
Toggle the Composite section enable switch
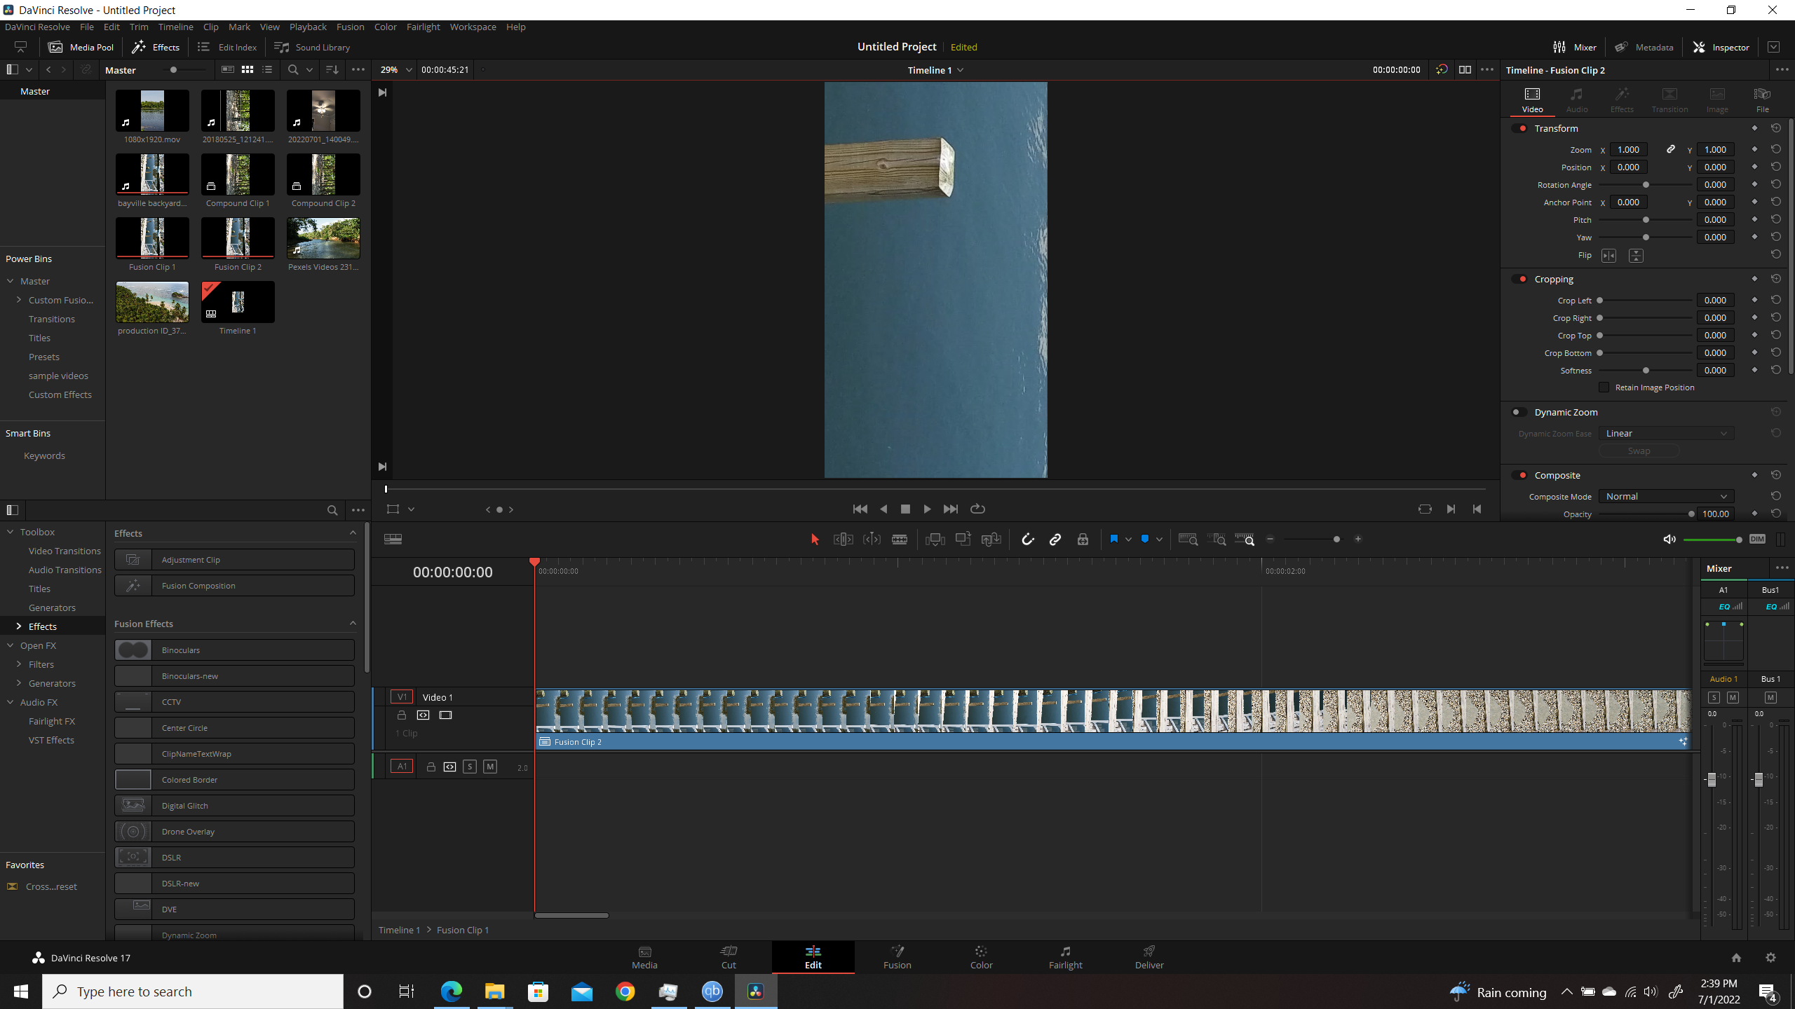(1519, 475)
